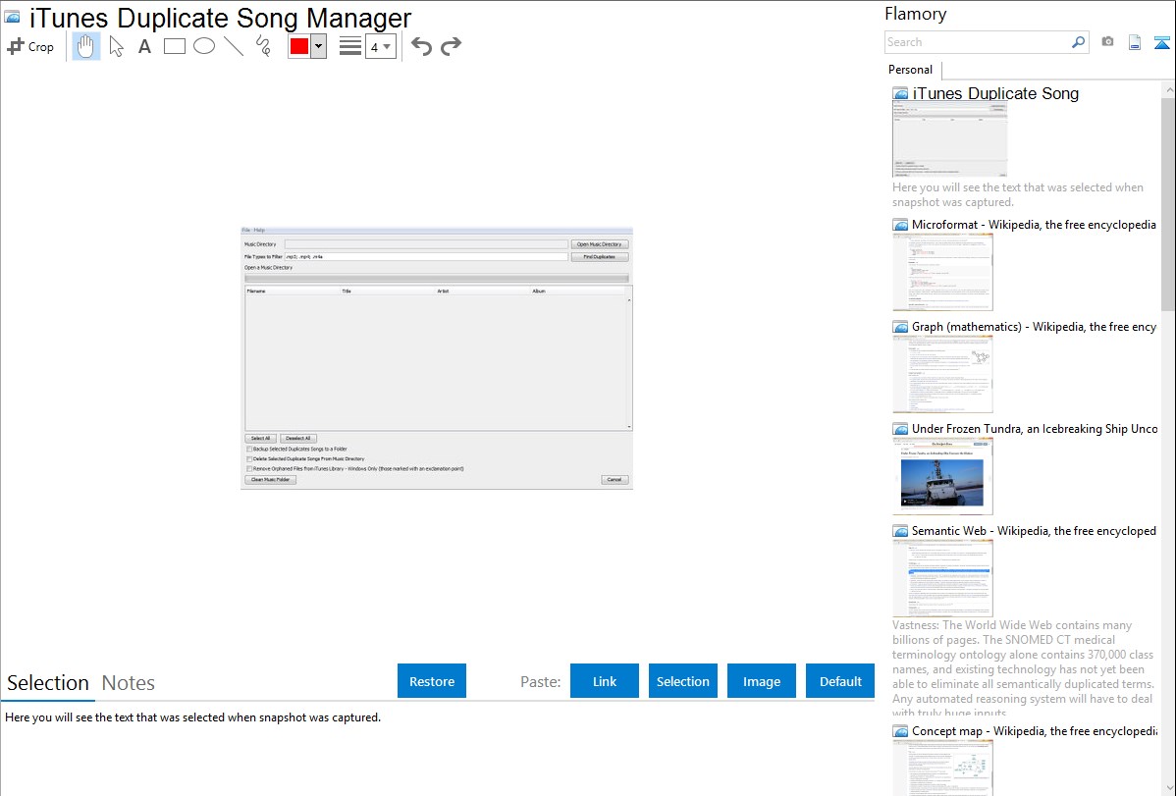Open the Notes tab
The width and height of the screenshot is (1176, 796).
point(129,683)
